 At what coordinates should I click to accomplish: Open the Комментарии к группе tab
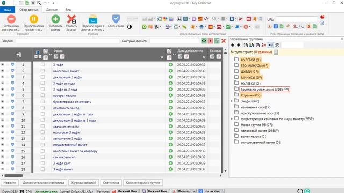pos(143,183)
